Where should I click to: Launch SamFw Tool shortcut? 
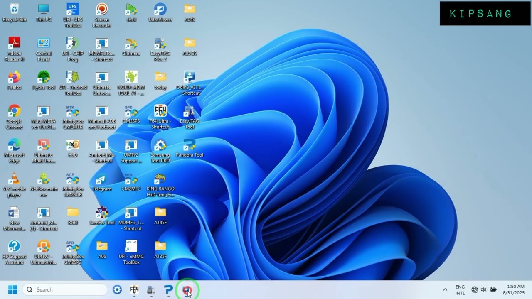(x=102, y=216)
